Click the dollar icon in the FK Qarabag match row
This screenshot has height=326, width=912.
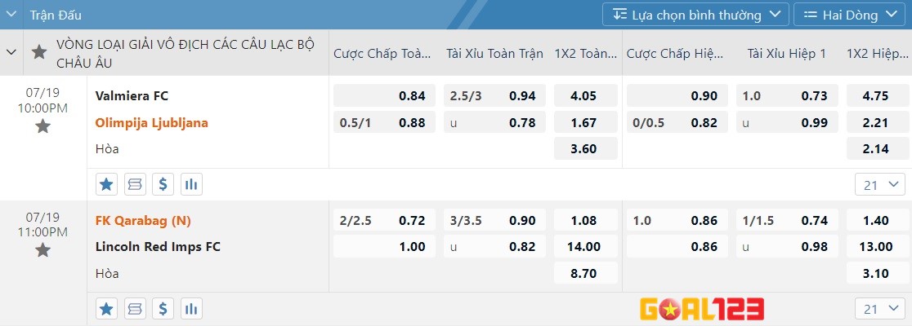[x=163, y=309]
